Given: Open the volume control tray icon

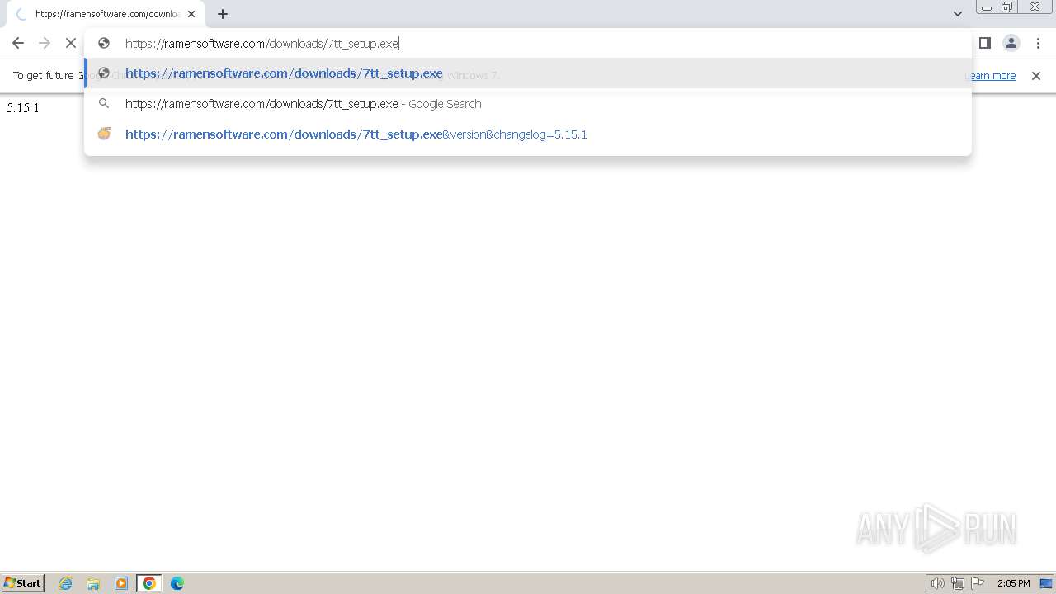Looking at the screenshot, I should 937,583.
